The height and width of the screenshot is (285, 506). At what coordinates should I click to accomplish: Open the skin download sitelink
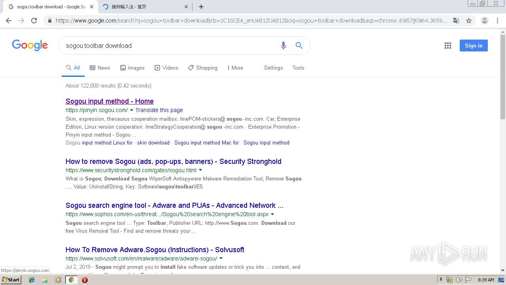point(153,142)
